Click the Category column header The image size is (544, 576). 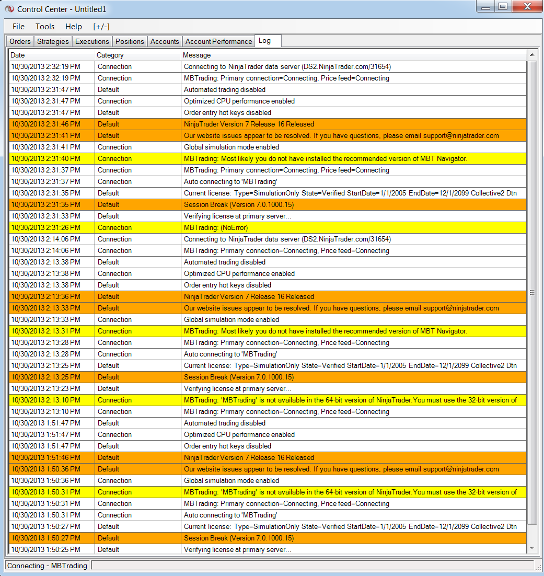point(138,55)
